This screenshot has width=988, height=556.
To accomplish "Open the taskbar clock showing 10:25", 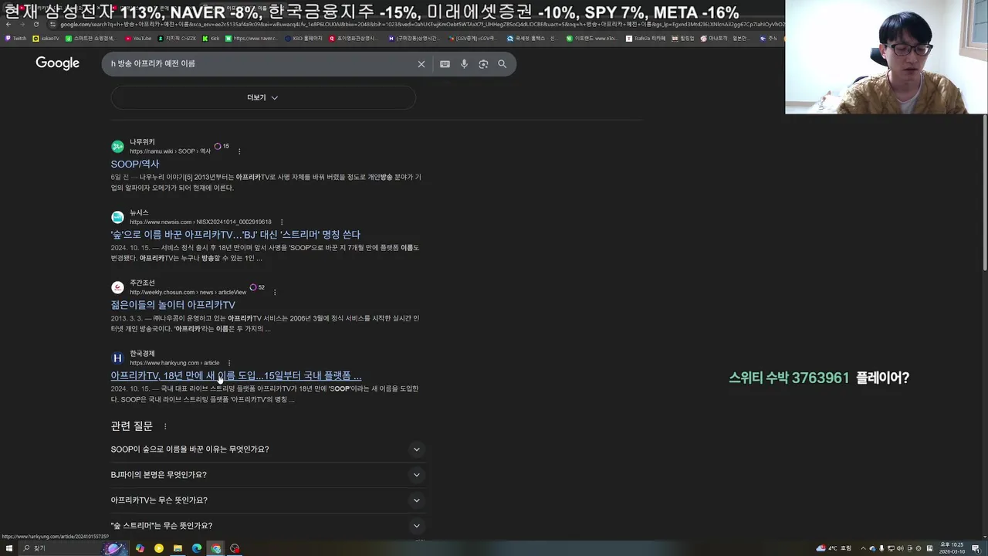I will pyautogui.click(x=952, y=548).
